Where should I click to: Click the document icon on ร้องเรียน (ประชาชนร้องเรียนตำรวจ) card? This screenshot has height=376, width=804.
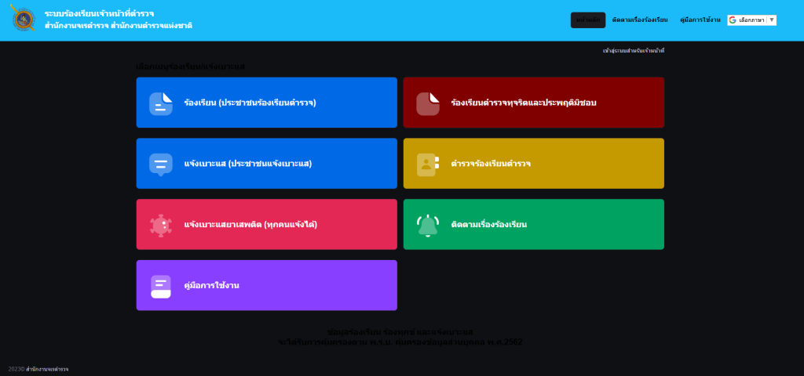click(161, 103)
